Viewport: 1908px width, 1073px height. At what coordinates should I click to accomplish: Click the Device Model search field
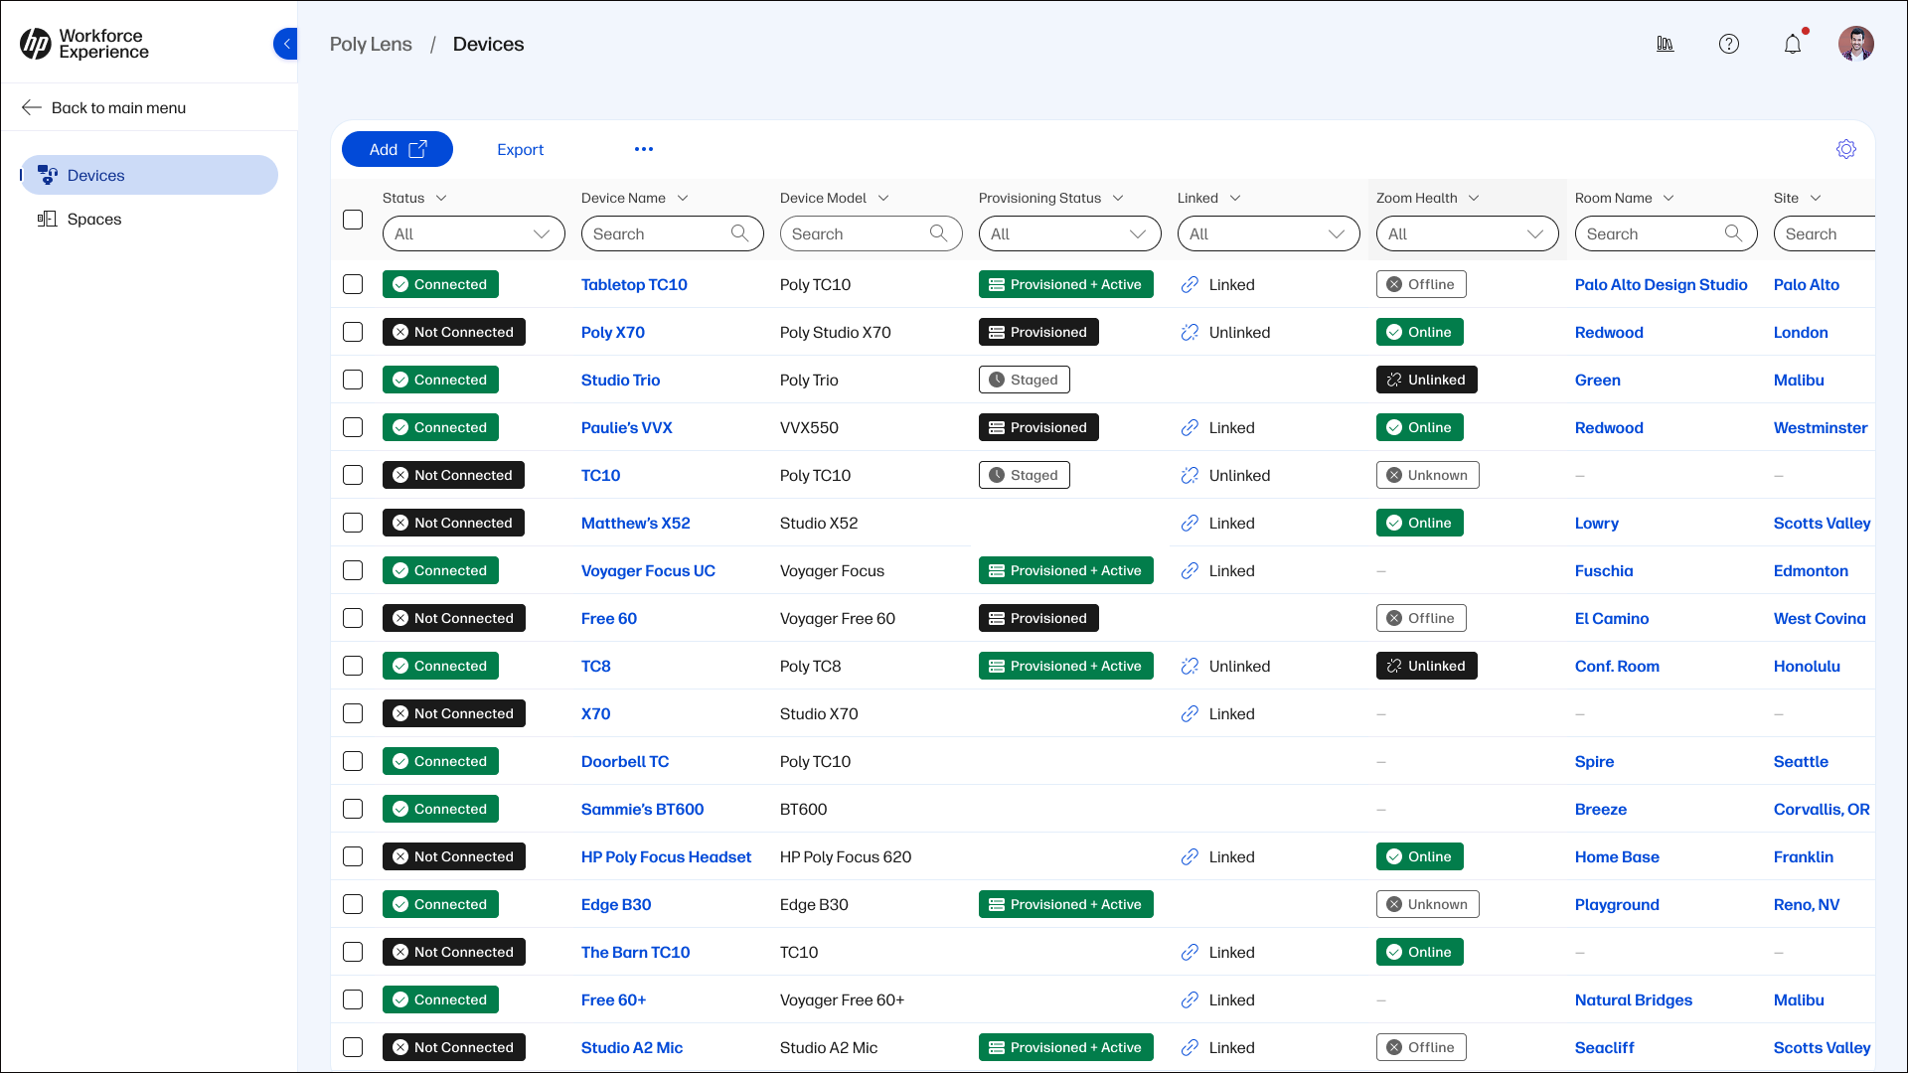pyautogui.click(x=871, y=233)
